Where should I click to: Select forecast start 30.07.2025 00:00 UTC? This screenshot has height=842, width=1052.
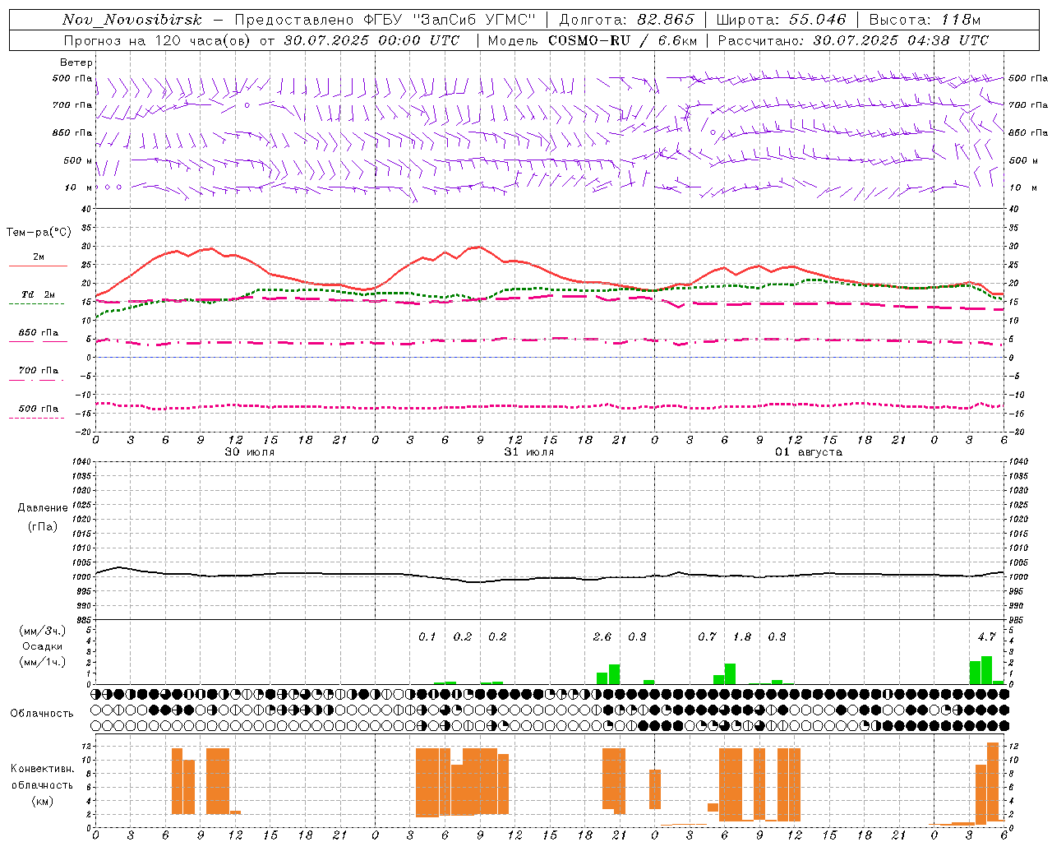tap(372, 40)
